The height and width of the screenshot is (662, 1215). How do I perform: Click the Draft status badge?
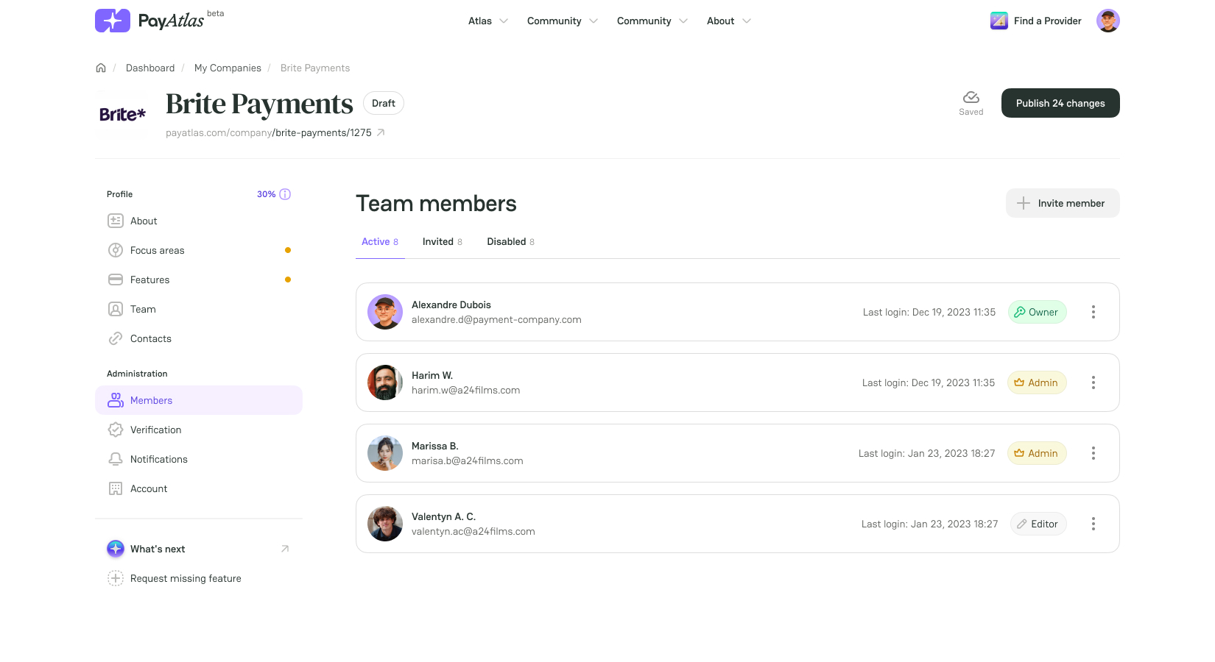tap(384, 103)
